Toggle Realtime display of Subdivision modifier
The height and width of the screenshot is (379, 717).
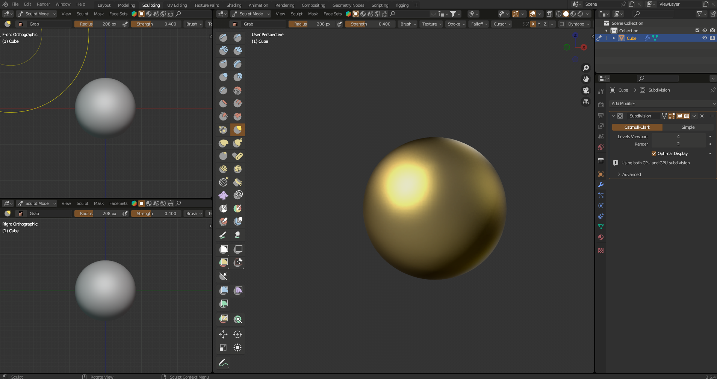pos(679,116)
